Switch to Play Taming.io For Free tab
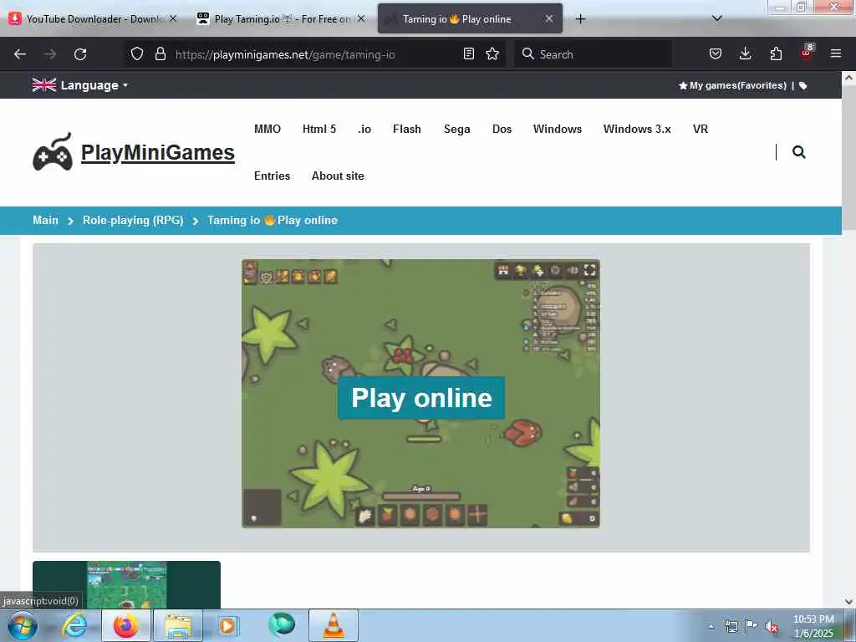 (281, 19)
